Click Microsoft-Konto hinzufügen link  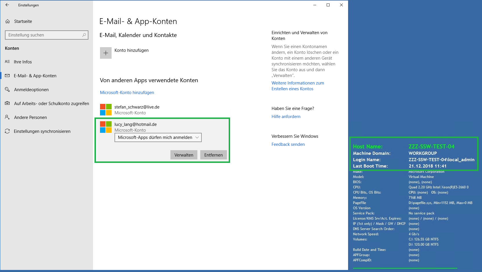click(x=127, y=93)
